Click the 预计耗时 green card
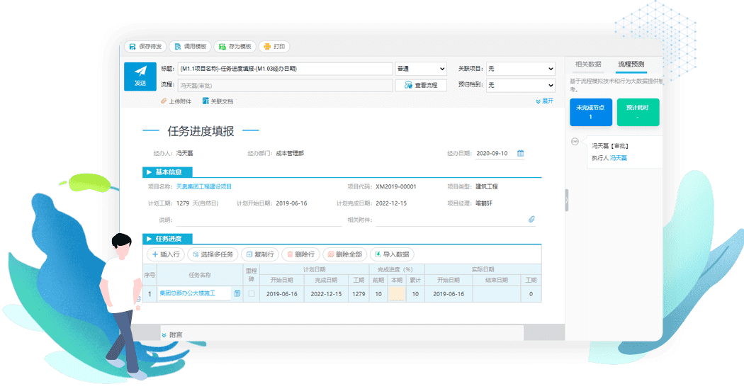This screenshot has height=389, width=744. pyautogui.click(x=638, y=113)
